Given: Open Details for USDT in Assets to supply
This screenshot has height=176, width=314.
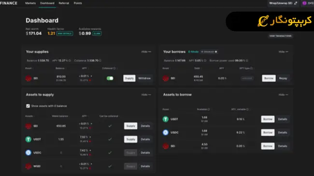Looking at the screenshot, I should click(145, 139).
